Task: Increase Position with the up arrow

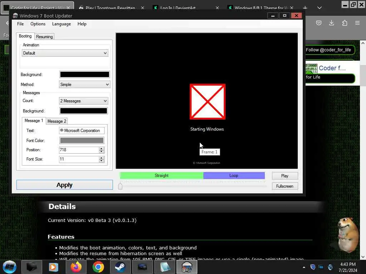Action: pos(101,148)
